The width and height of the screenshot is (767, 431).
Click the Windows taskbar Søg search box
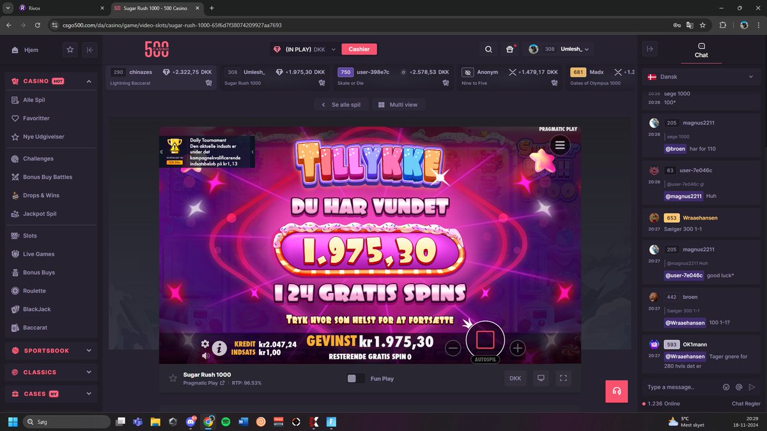66,421
